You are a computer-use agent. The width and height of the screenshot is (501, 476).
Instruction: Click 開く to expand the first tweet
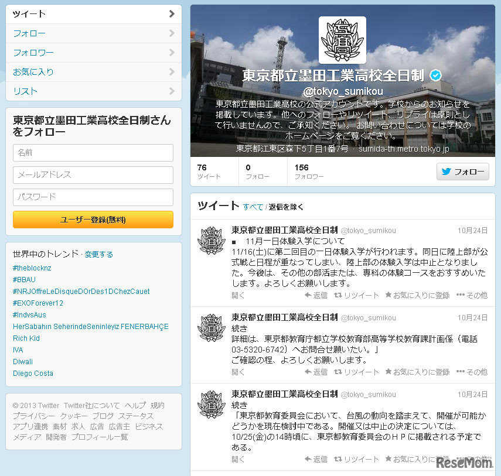click(237, 295)
